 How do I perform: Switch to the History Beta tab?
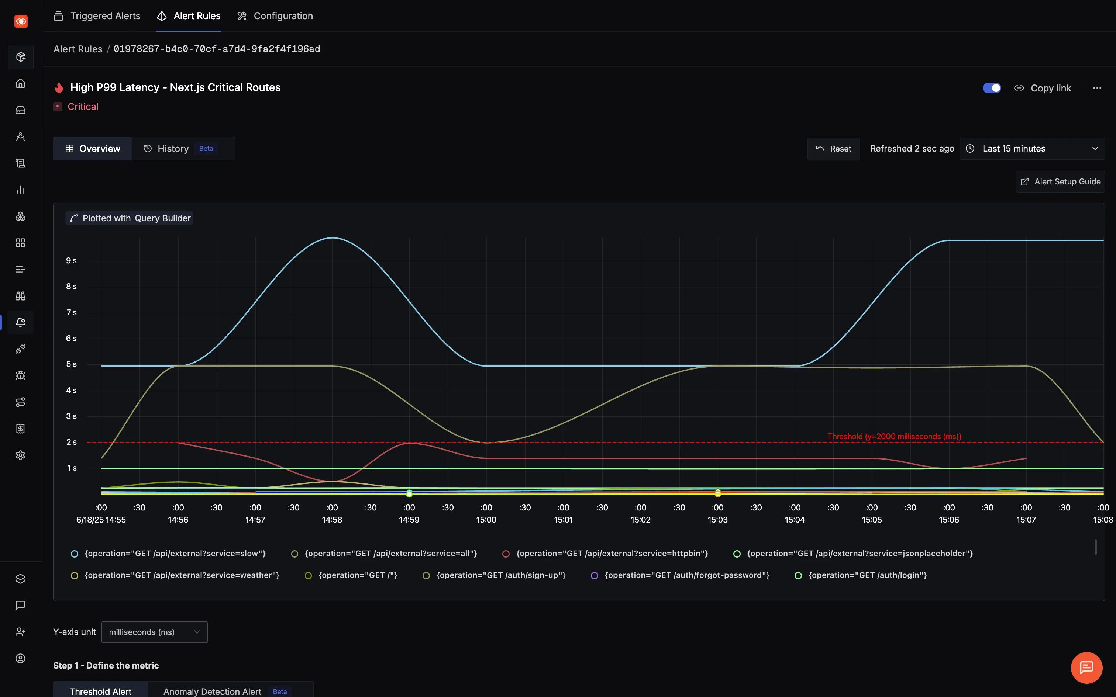point(183,148)
